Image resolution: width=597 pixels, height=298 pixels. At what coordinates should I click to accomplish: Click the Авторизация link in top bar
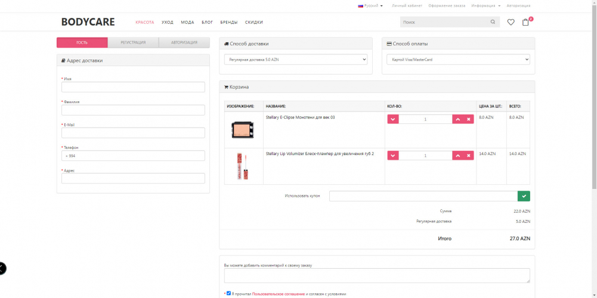pos(518,6)
